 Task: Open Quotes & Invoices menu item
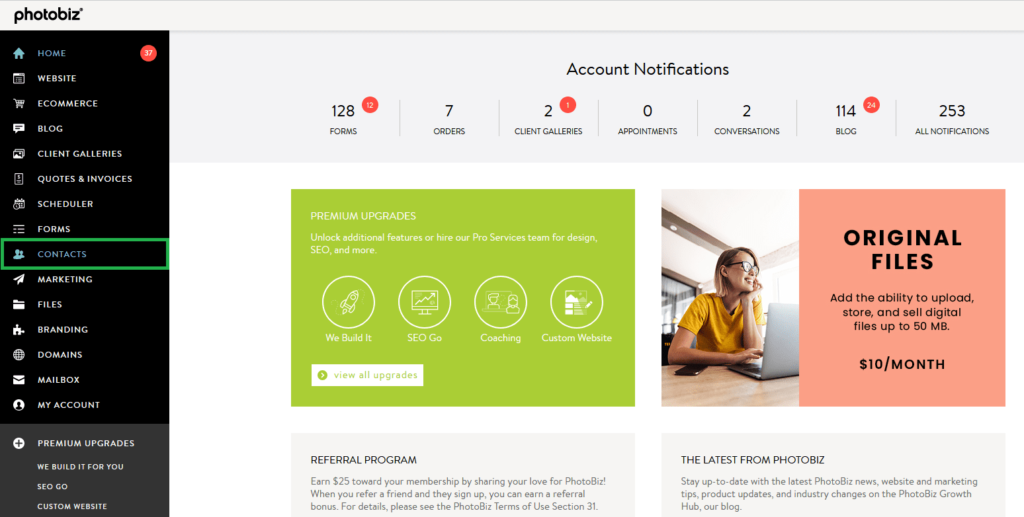coord(85,179)
